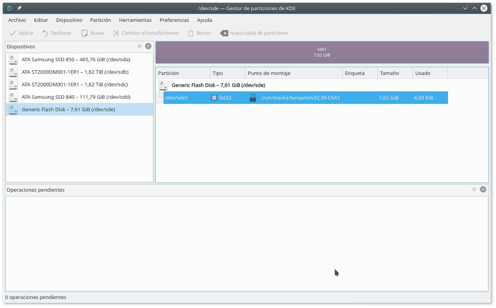Click the Borrar trash icon

coord(191,33)
